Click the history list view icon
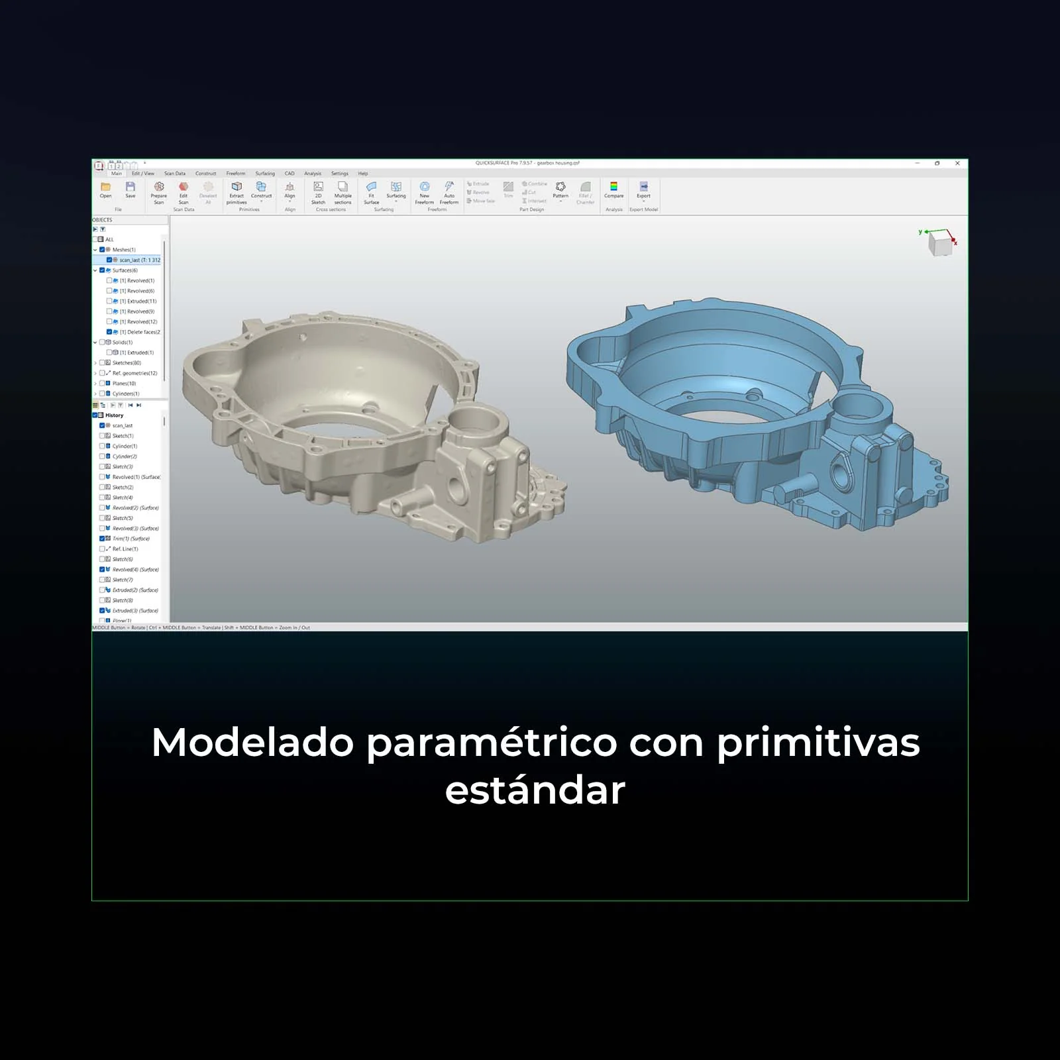The height and width of the screenshot is (1060, 1060). click(x=95, y=405)
